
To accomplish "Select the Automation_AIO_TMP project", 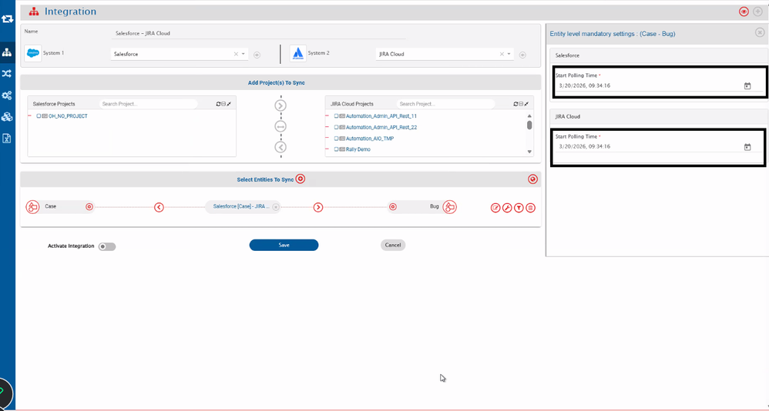I will (370, 139).
